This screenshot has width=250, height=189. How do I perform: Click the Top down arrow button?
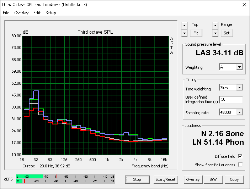pos(184,33)
